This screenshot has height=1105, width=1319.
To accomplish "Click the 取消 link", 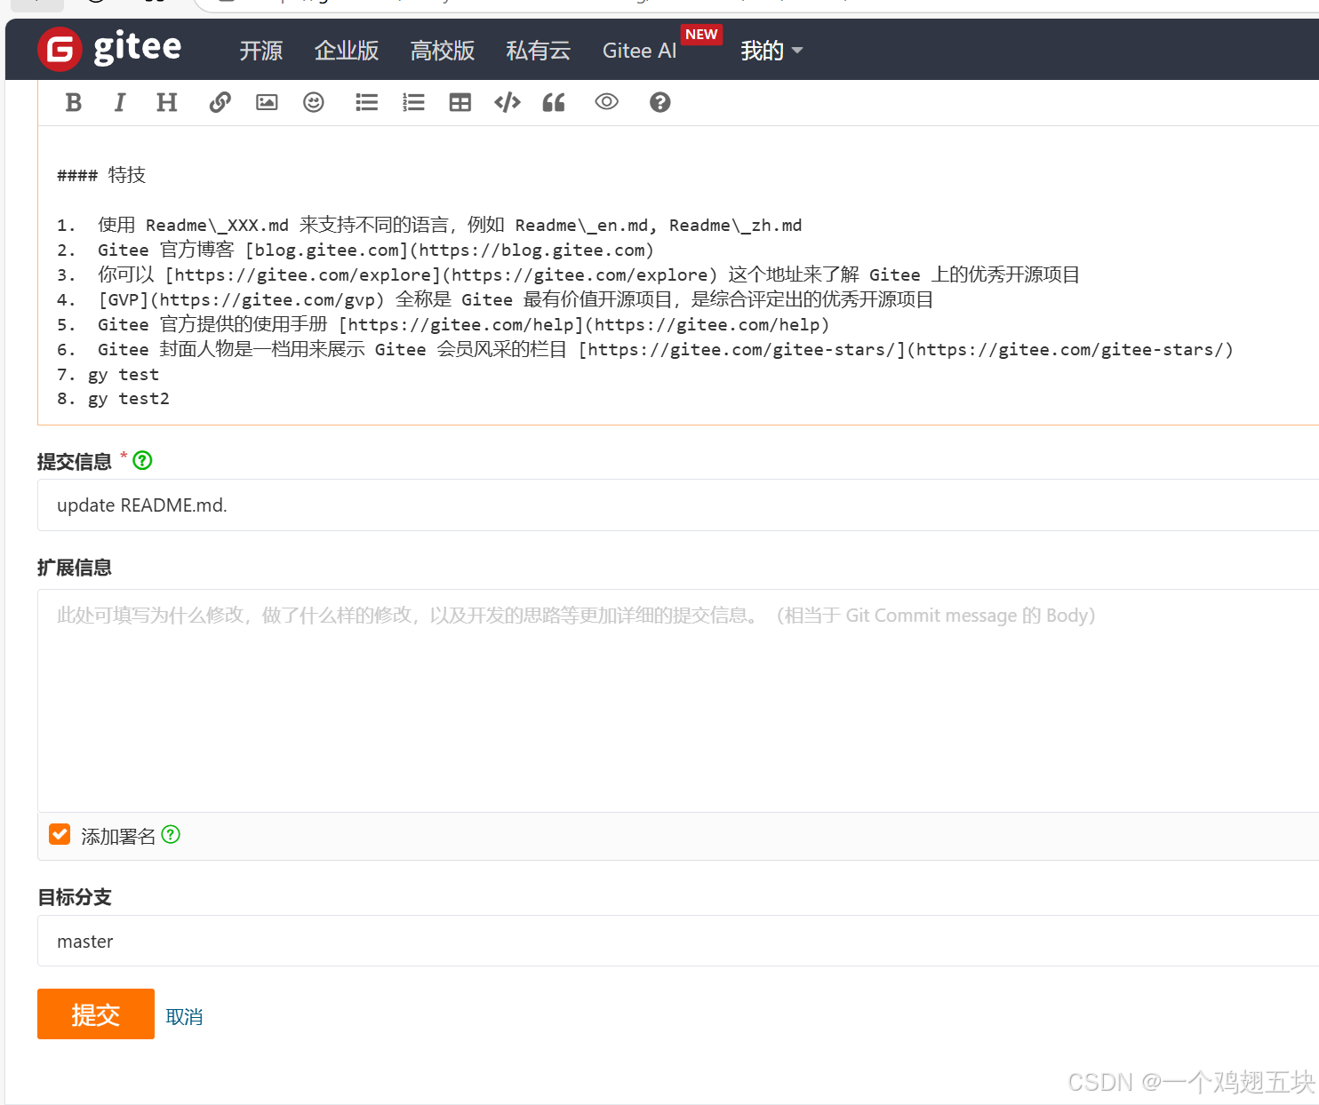I will (x=185, y=1016).
